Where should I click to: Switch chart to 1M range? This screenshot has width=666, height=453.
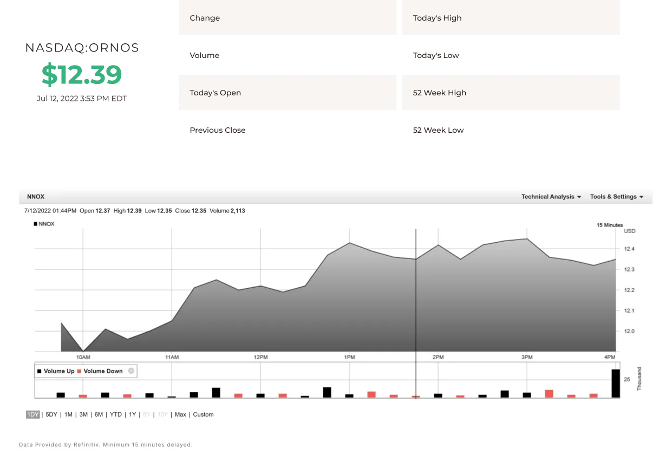click(68, 415)
